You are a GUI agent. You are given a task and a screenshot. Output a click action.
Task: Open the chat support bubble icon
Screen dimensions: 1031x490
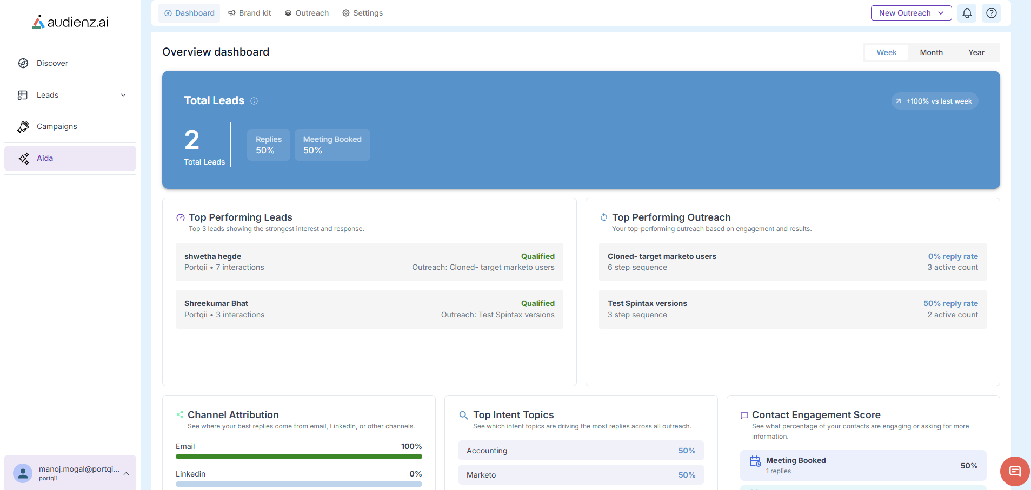pos(1015,471)
